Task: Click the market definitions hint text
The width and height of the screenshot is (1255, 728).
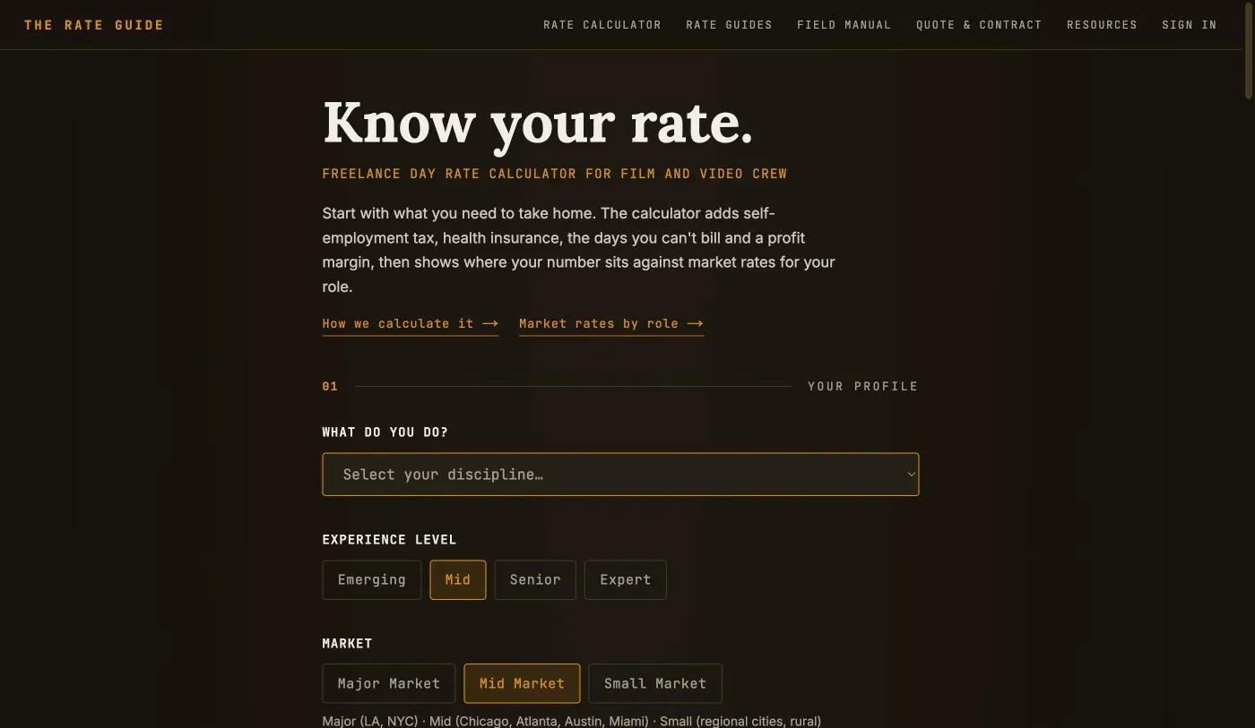Action: [x=572, y=721]
